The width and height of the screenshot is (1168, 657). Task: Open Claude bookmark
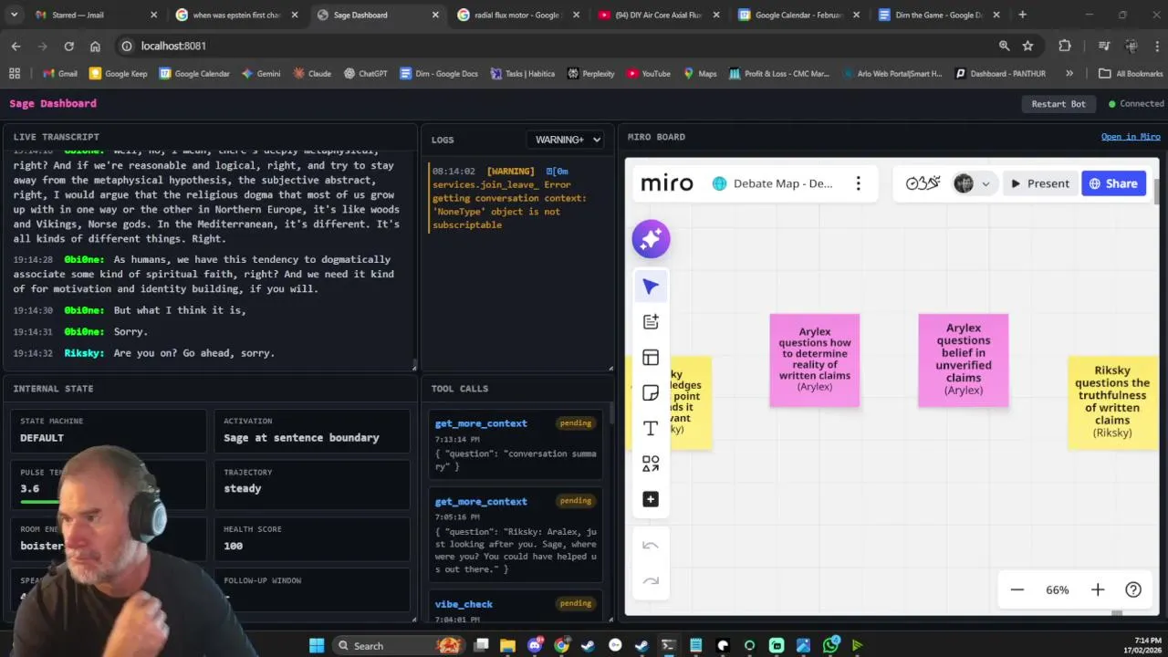click(312, 74)
